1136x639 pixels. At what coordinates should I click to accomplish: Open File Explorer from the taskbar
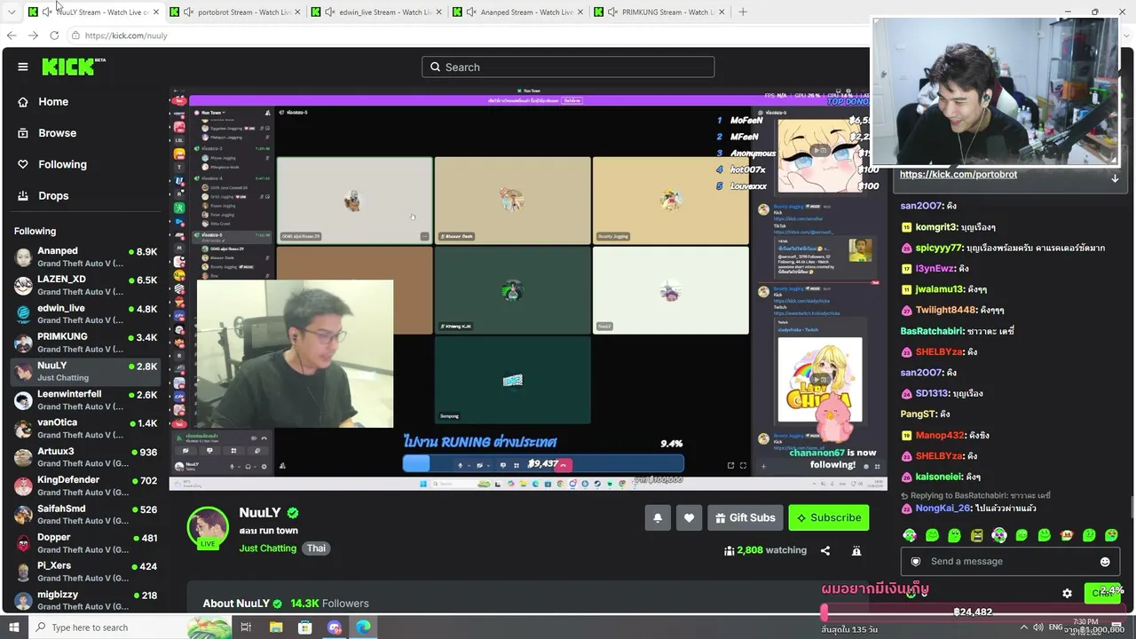(276, 627)
